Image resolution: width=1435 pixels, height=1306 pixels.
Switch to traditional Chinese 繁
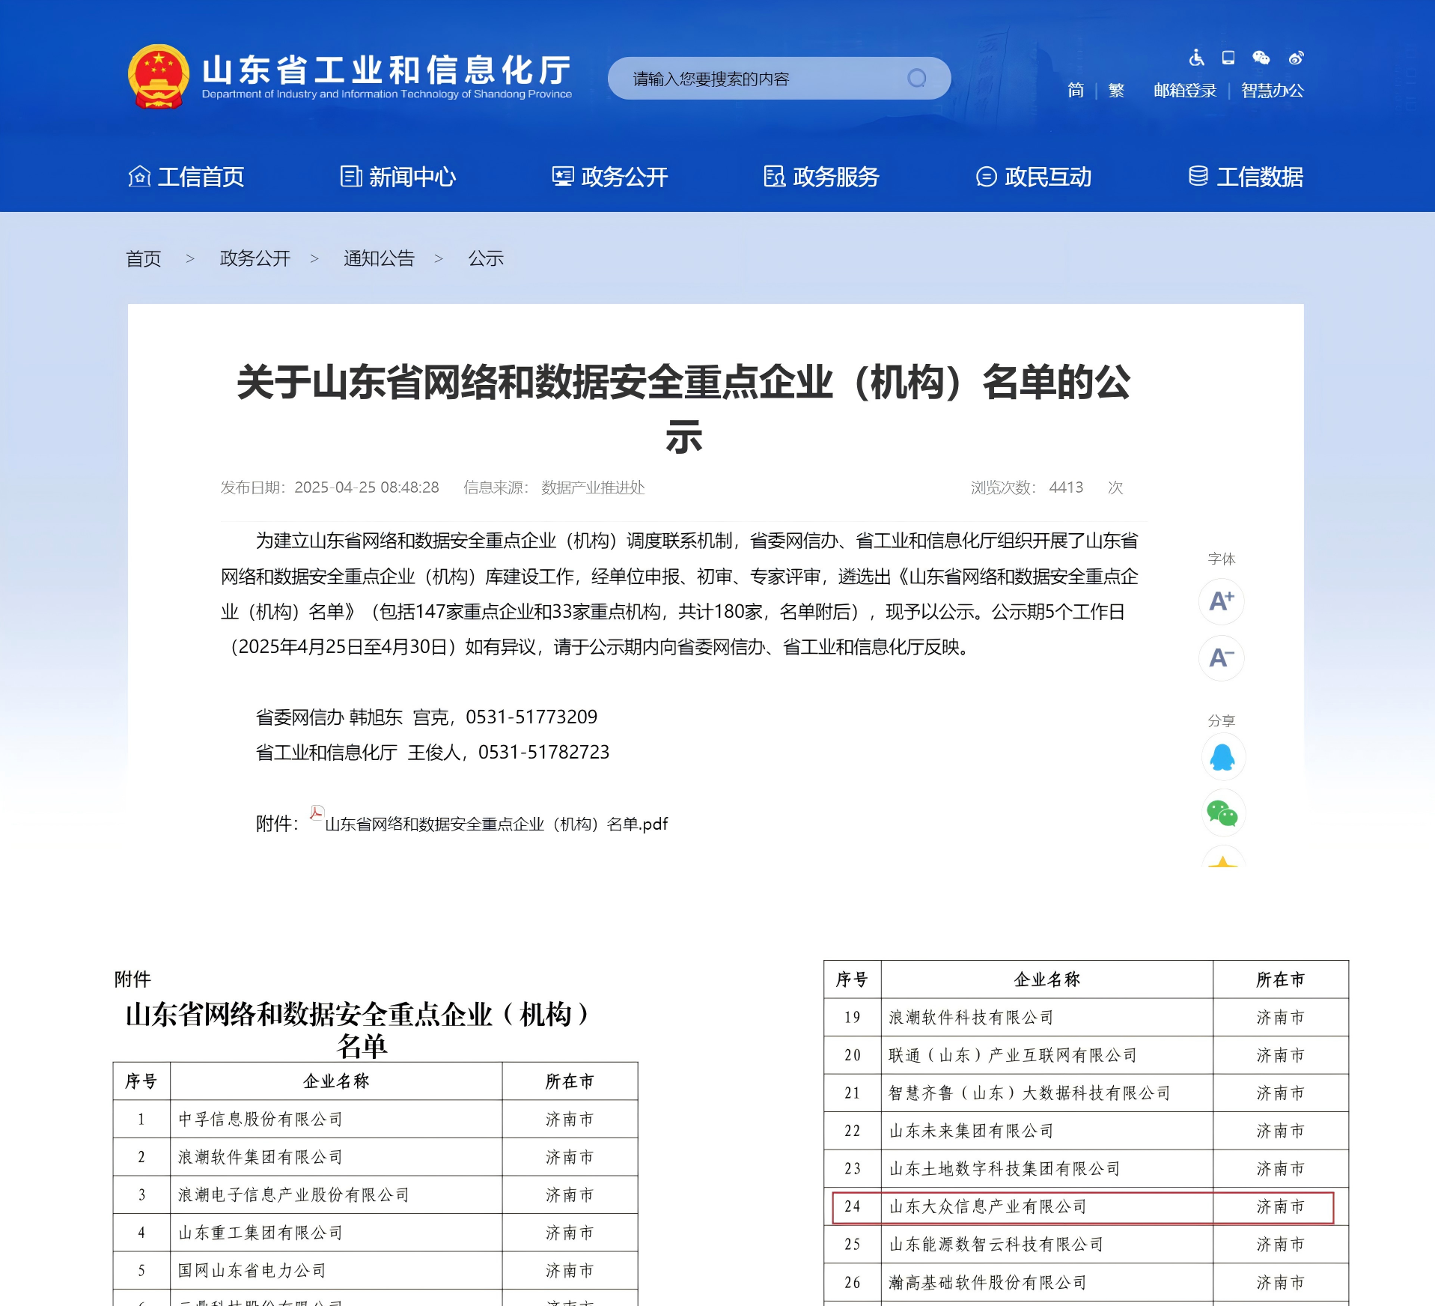click(x=1116, y=91)
